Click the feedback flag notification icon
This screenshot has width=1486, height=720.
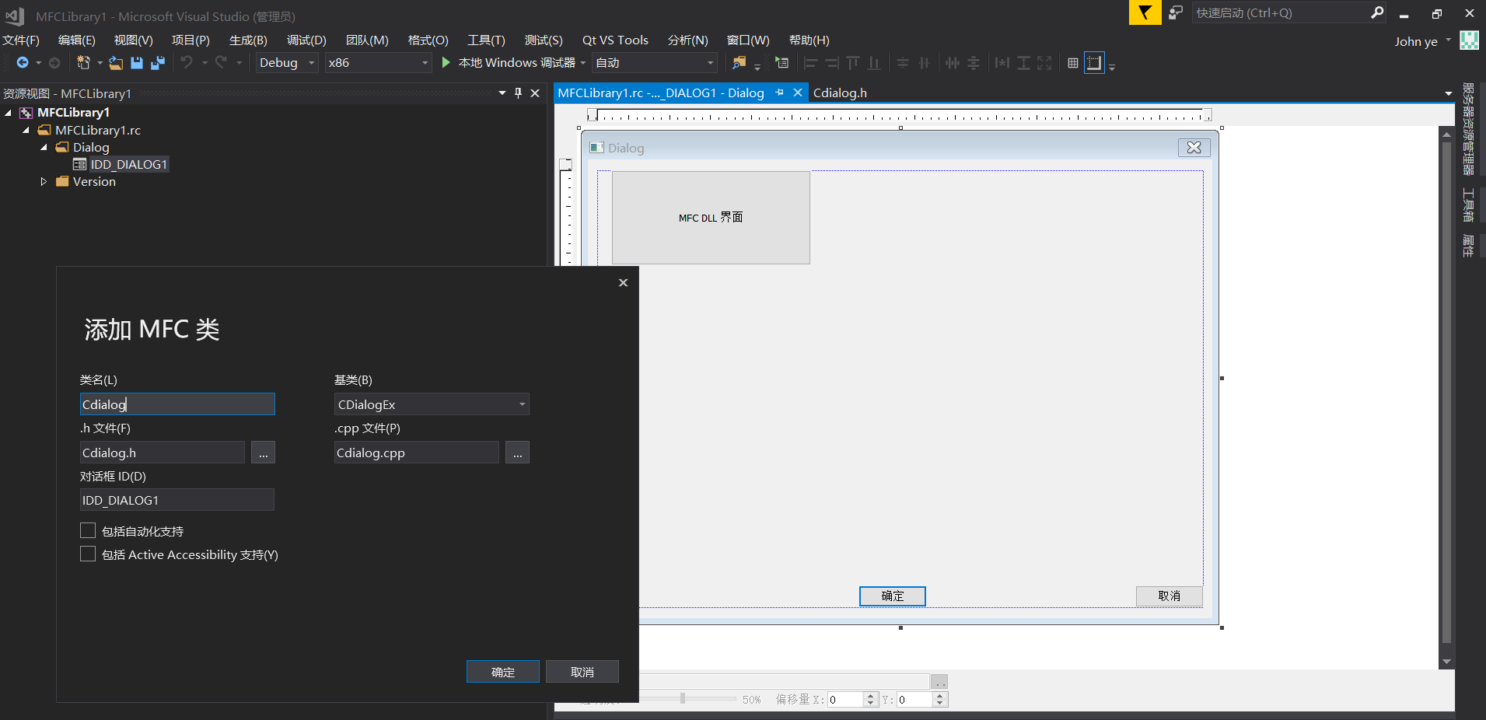point(1145,12)
